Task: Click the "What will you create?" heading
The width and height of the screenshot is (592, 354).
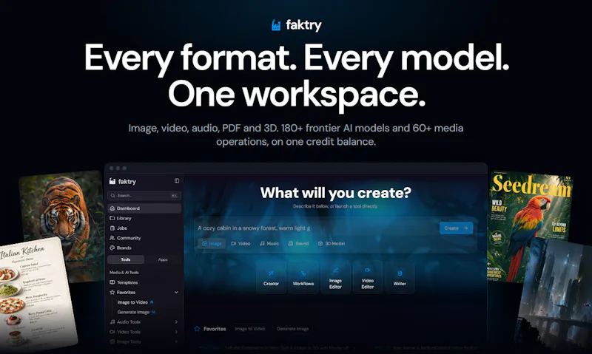Action: (x=336, y=193)
